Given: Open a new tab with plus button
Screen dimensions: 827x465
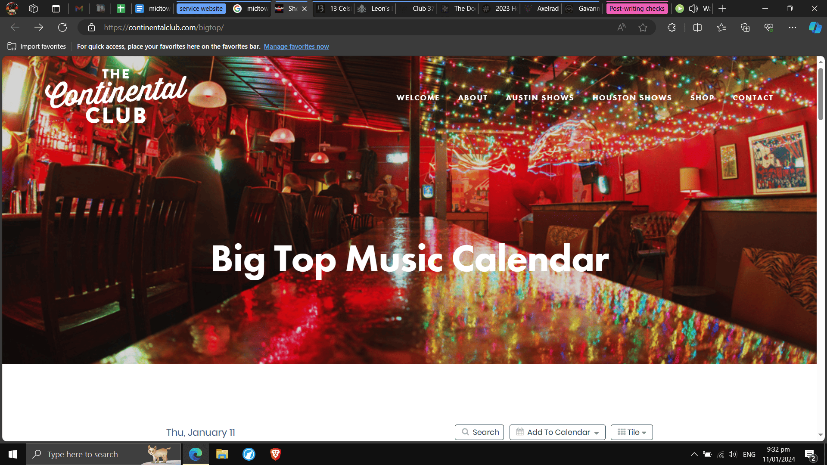Looking at the screenshot, I should click(x=722, y=9).
